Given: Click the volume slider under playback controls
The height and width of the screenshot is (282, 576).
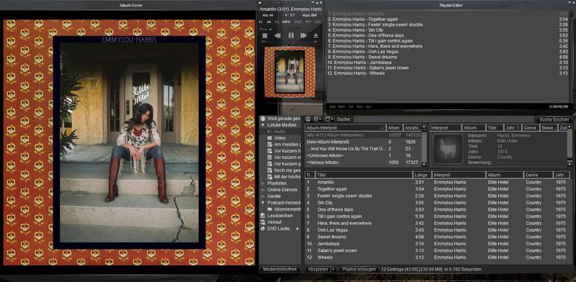Looking at the screenshot, I should pos(291,42).
